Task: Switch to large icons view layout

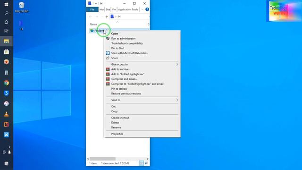Action: pos(146,163)
